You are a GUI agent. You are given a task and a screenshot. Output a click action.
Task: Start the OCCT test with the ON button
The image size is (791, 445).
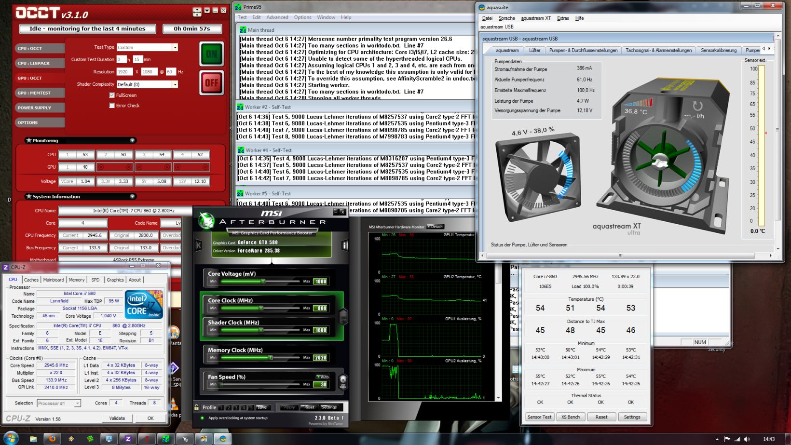pos(212,54)
